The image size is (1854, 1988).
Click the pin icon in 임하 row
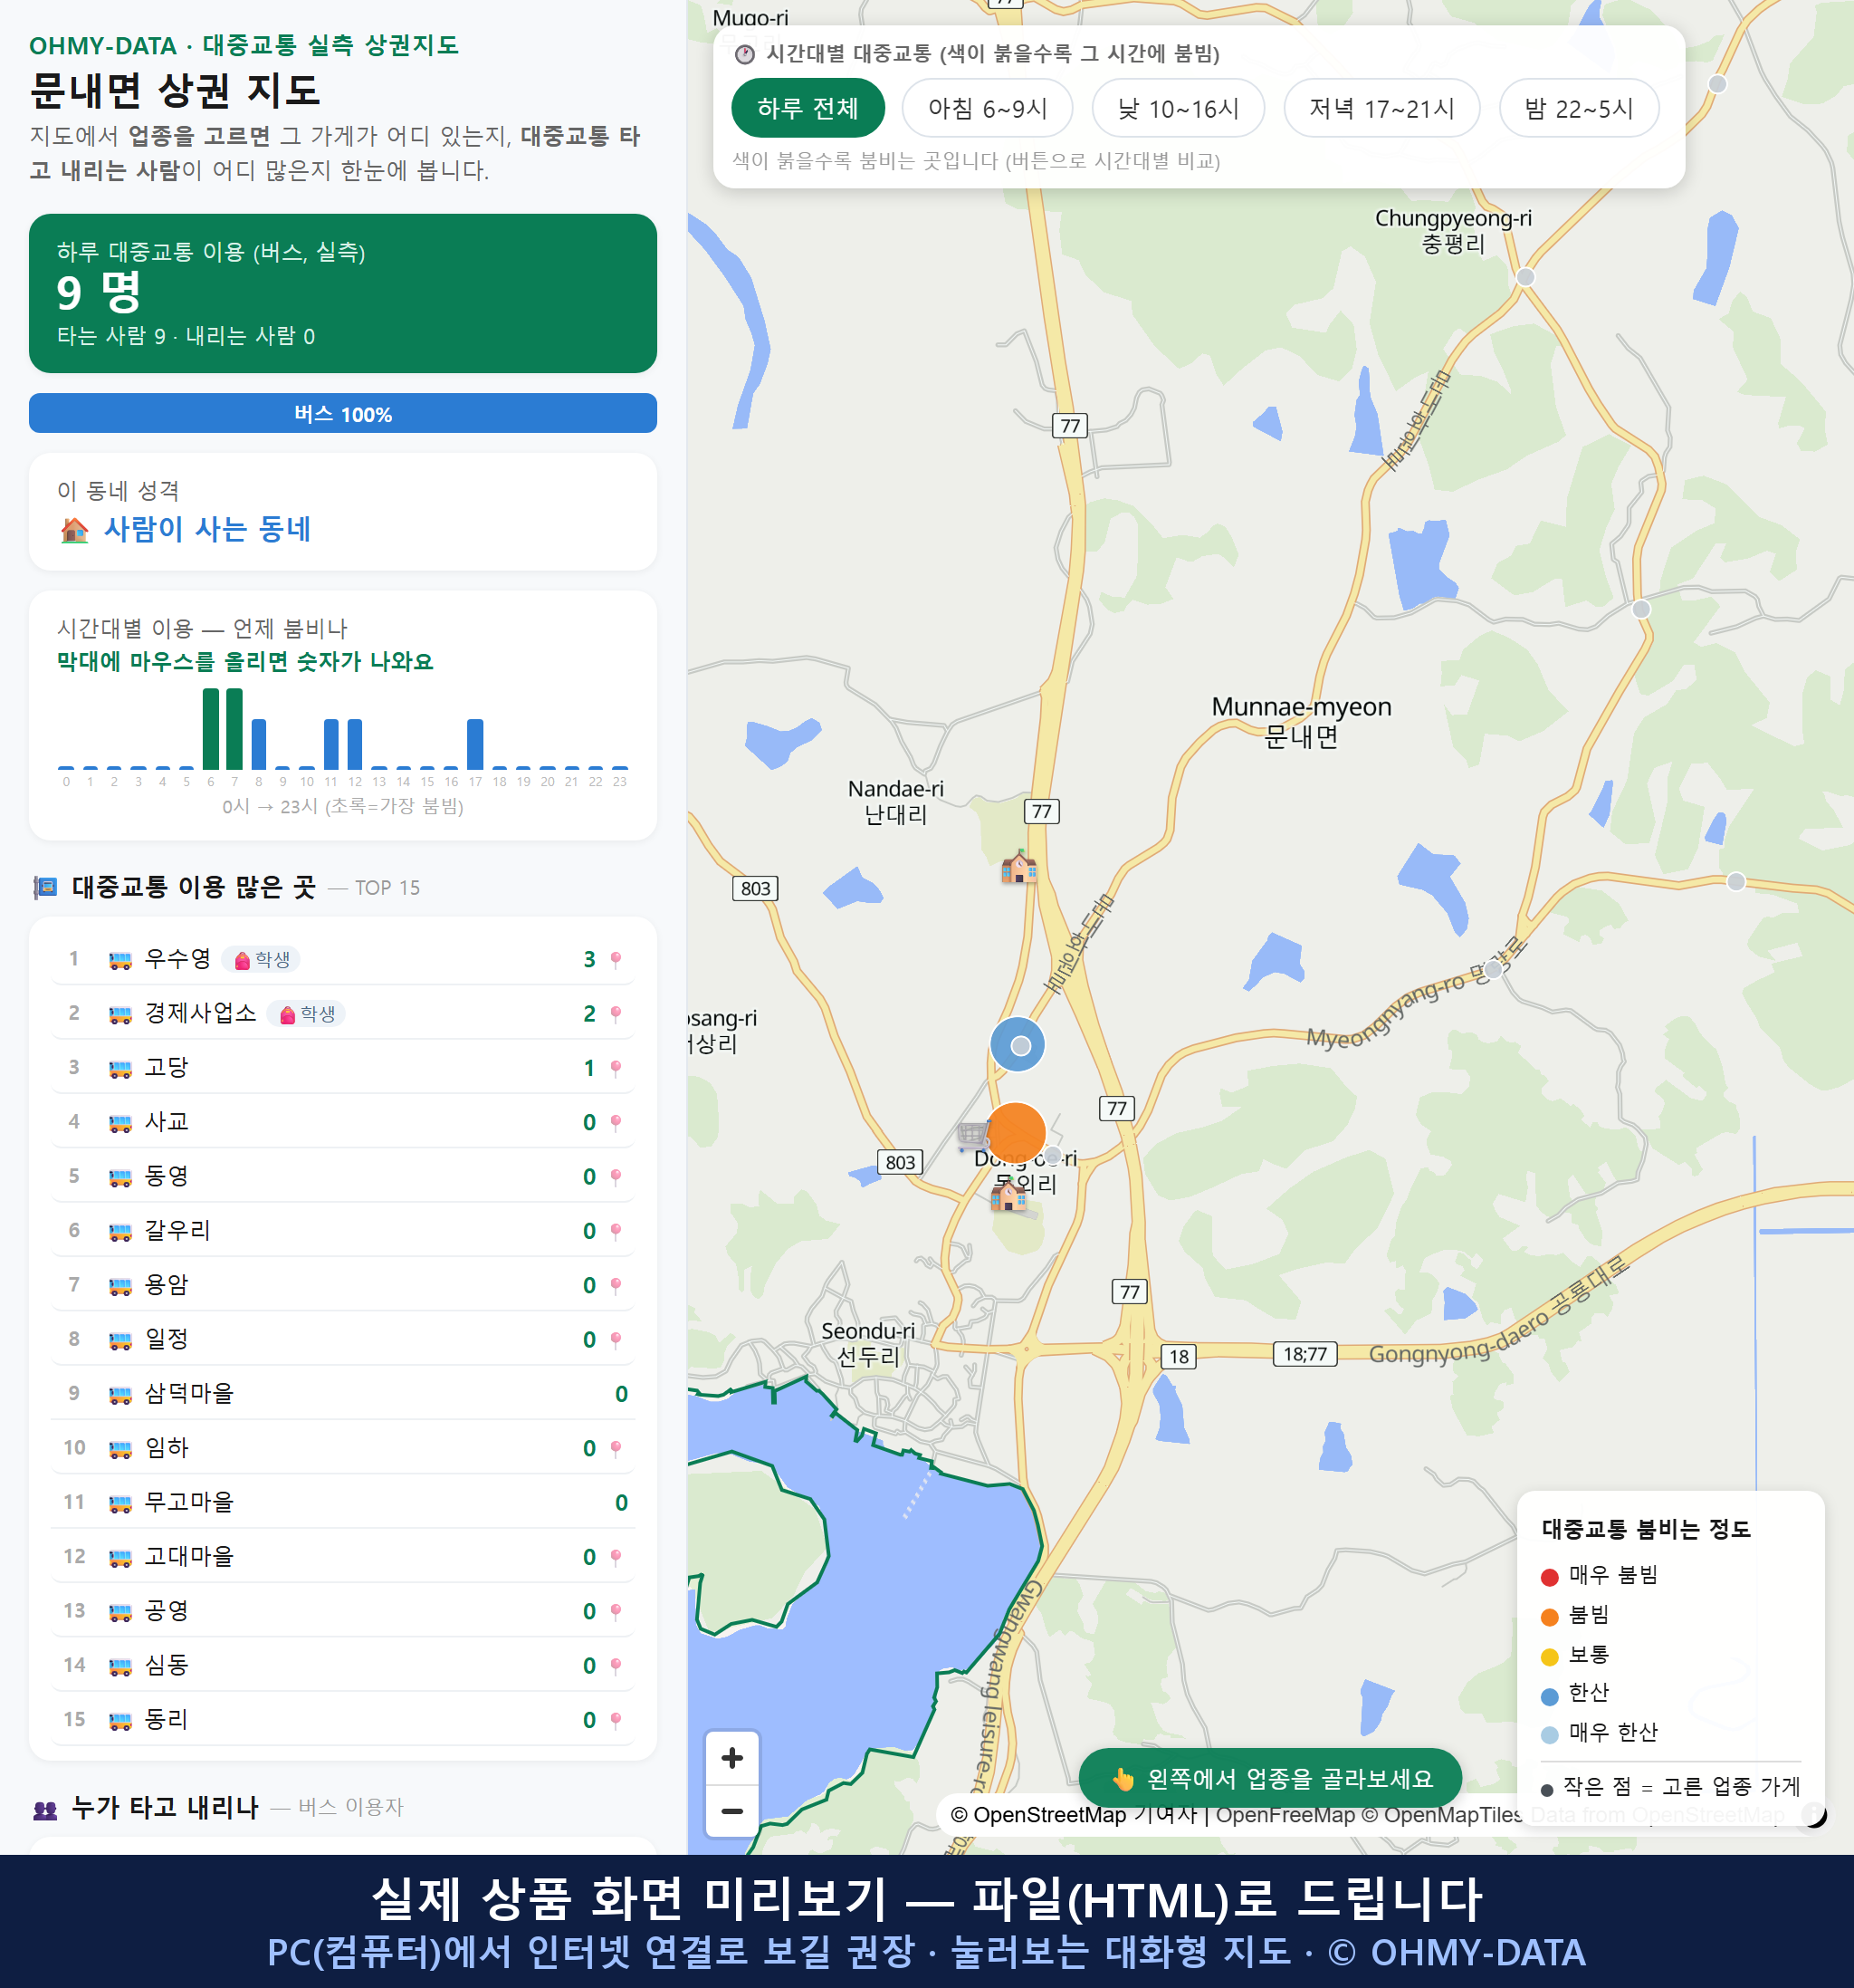tap(616, 1448)
